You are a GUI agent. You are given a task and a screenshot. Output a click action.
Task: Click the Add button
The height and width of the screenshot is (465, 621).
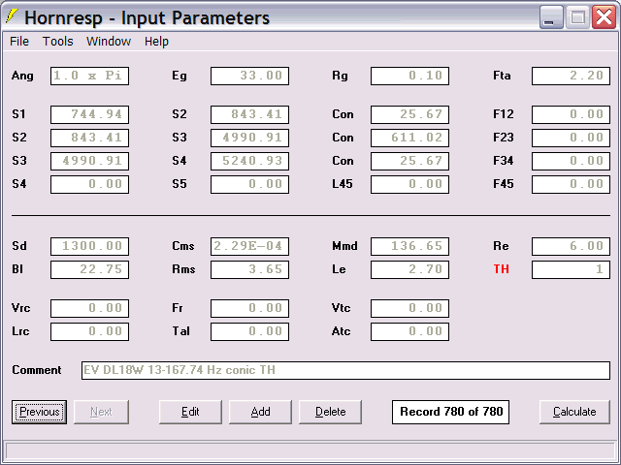coord(260,412)
